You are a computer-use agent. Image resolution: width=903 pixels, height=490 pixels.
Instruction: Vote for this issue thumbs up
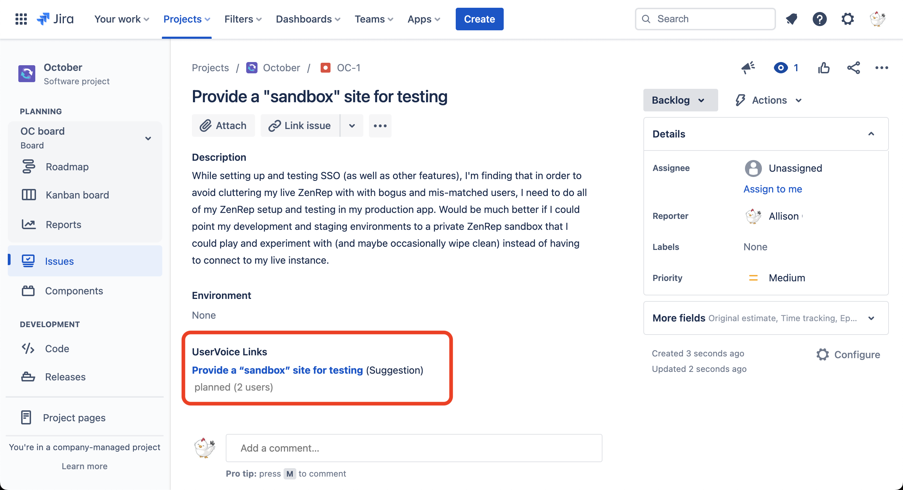824,68
